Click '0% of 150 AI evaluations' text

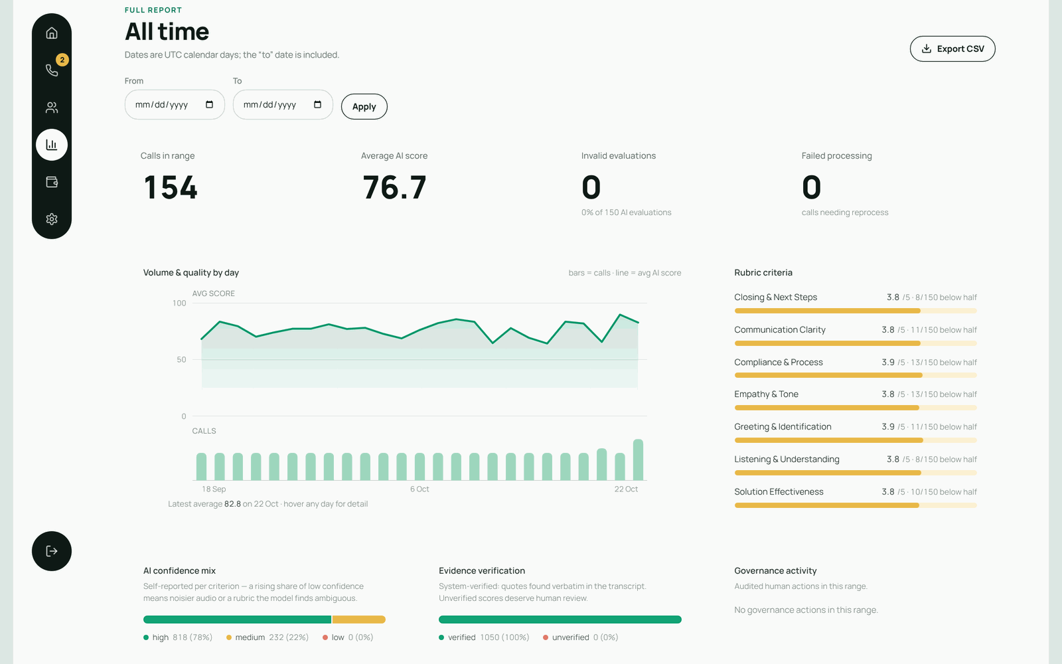click(x=627, y=212)
